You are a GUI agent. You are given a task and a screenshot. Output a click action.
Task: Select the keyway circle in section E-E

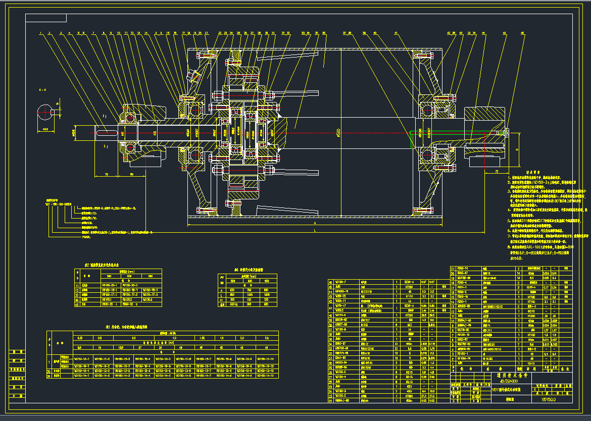click(x=45, y=112)
